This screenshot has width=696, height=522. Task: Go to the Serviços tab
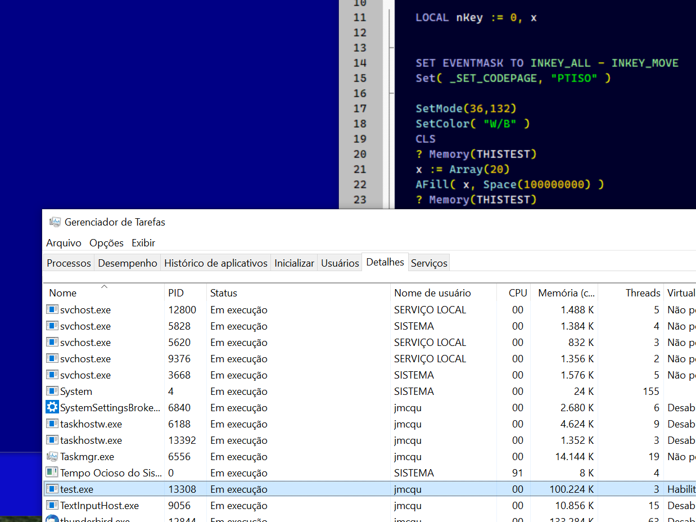coord(429,263)
